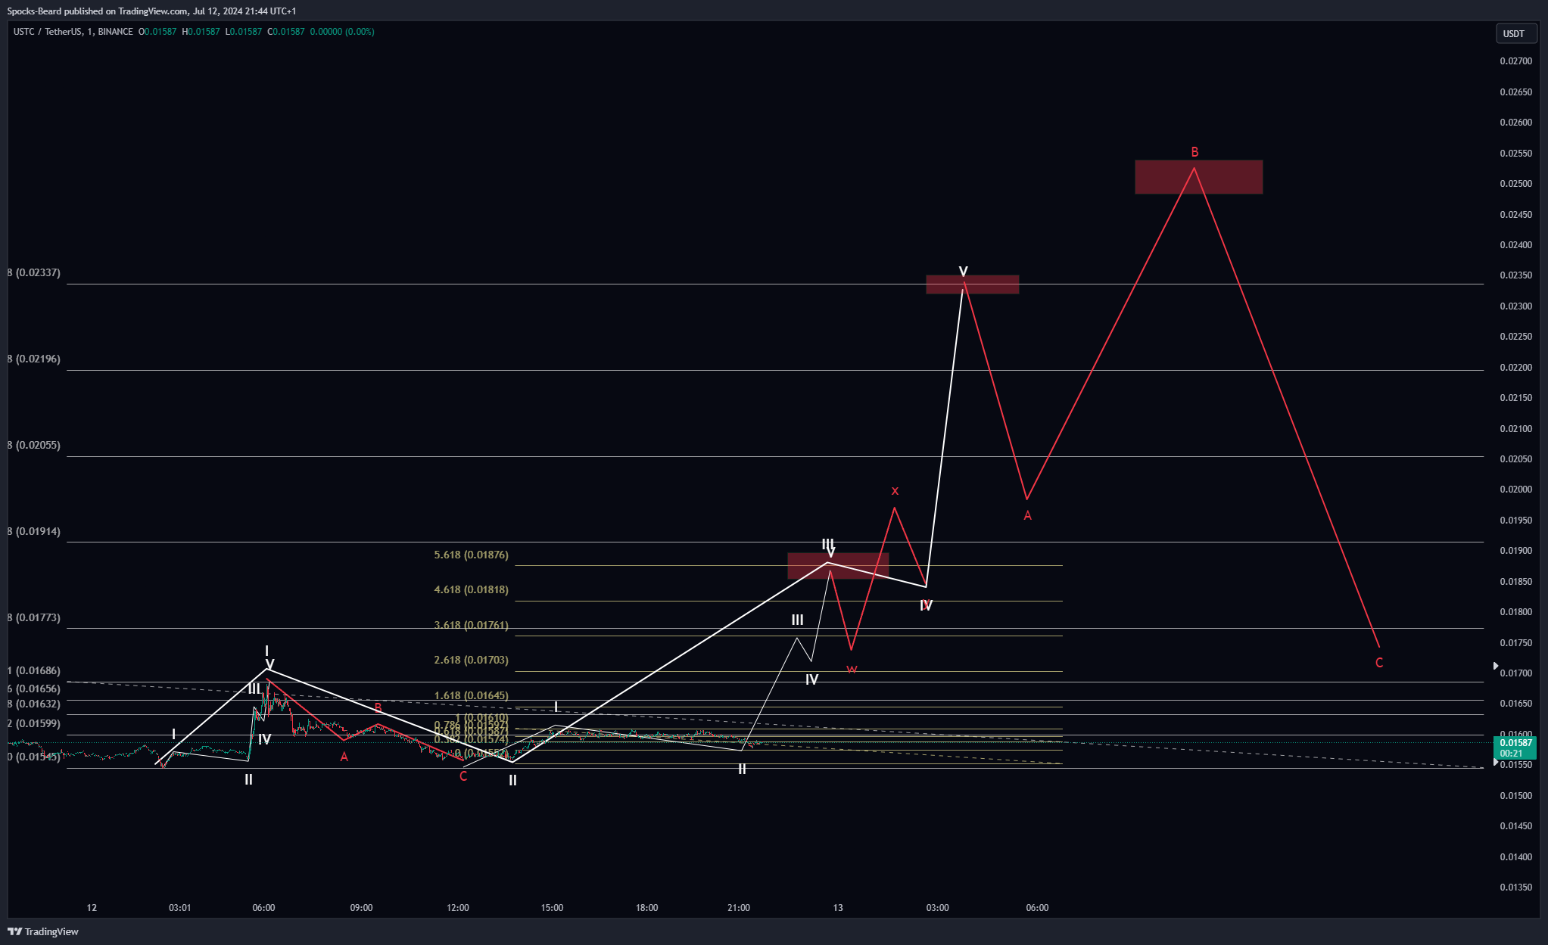This screenshot has width=1548, height=945.
Task: Click the Fibonacci label 4.618 (0.01818)
Action: [x=471, y=589]
